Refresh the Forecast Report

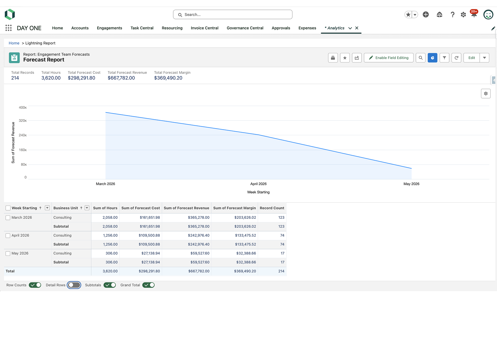pos(456,58)
